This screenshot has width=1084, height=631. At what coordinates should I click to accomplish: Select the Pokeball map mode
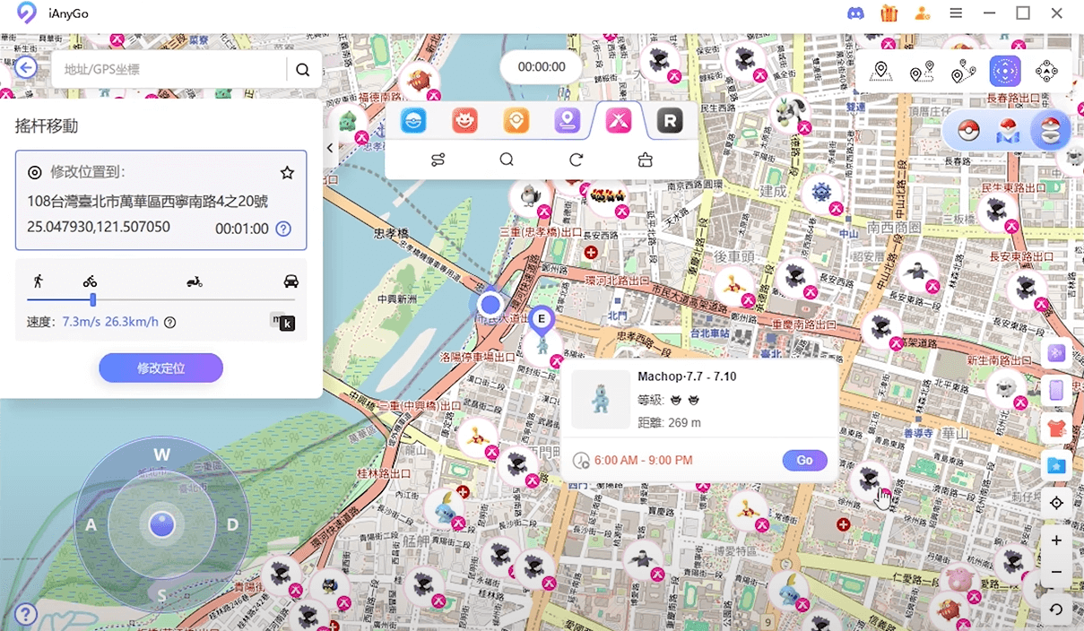coord(1009,133)
